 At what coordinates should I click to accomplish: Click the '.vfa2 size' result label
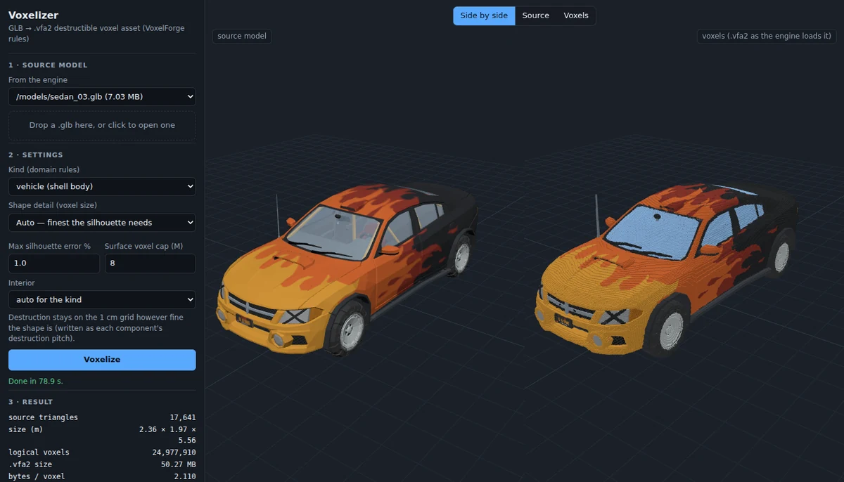pyautogui.click(x=30, y=464)
